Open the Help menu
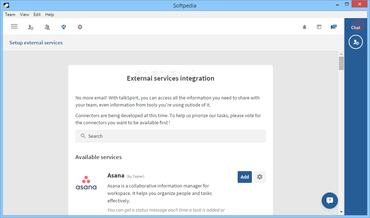The width and height of the screenshot is (370, 218). pos(49,14)
